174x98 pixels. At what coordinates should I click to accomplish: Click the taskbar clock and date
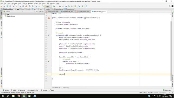(x=165, y=96)
